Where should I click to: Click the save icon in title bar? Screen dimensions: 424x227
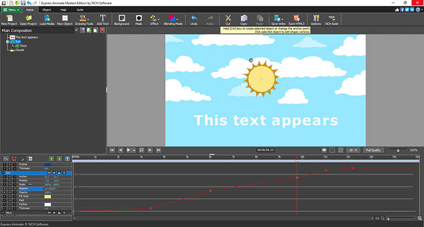[23, 3]
